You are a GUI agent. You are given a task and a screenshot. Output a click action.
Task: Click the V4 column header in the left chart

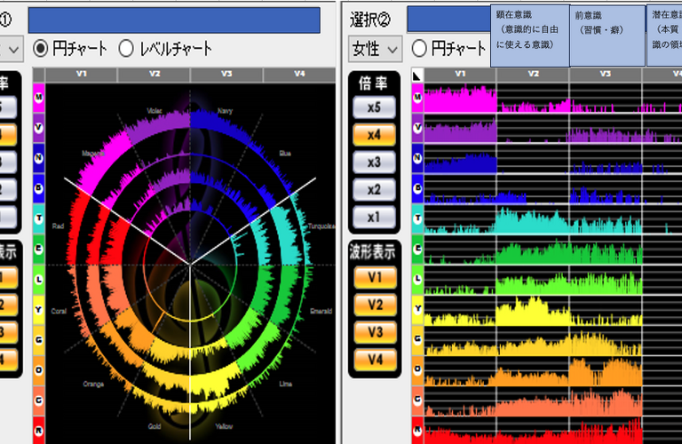pyautogui.click(x=299, y=75)
